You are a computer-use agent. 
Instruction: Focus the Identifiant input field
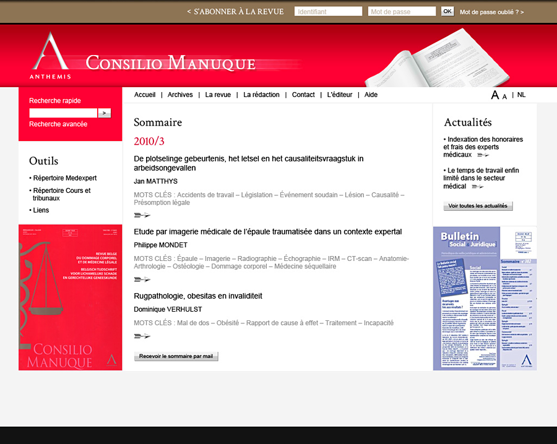tap(328, 11)
